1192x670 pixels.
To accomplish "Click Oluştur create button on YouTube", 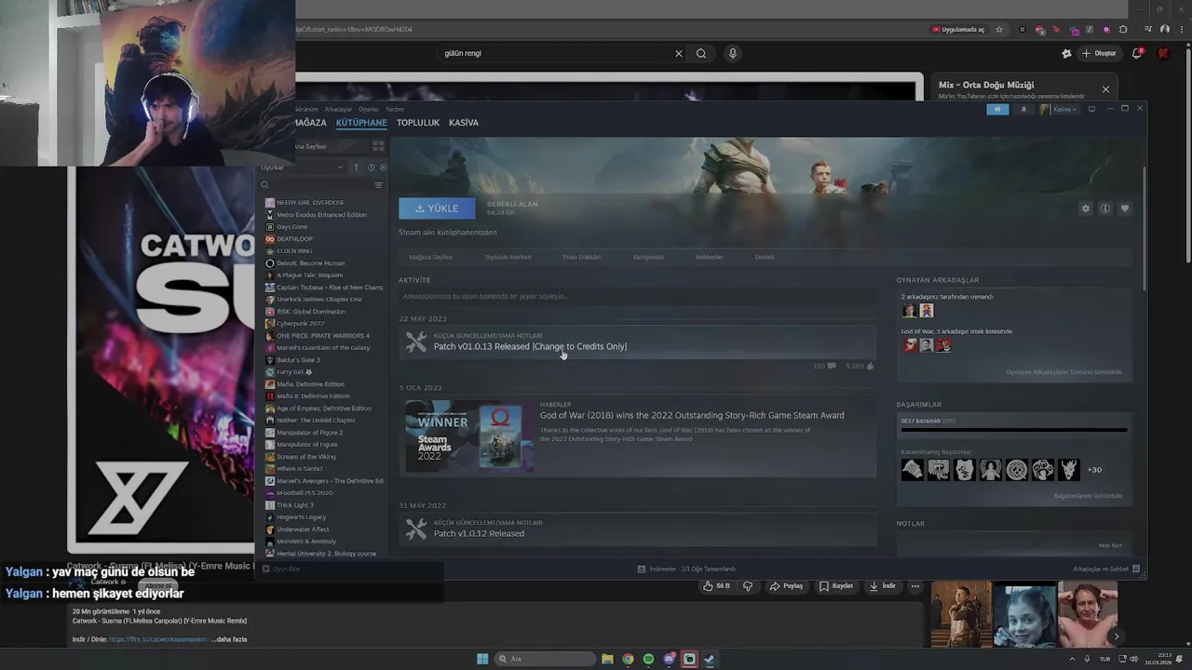I will pyautogui.click(x=1099, y=53).
